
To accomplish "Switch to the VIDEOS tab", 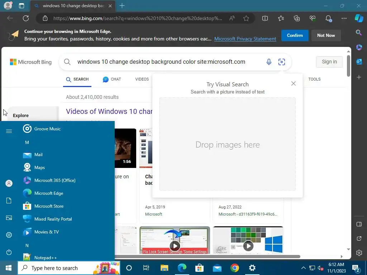I will 142,79.
